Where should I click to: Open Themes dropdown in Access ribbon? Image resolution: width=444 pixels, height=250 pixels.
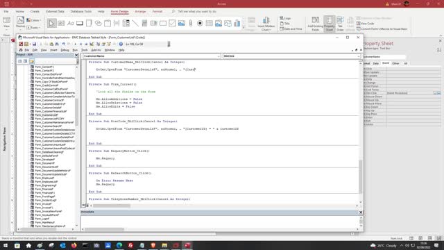pos(20,23)
